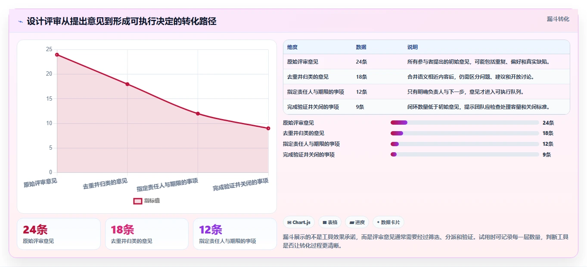This screenshot has height=267, width=587.
Task: Open the 24条 stat card
Action: [x=59, y=234]
